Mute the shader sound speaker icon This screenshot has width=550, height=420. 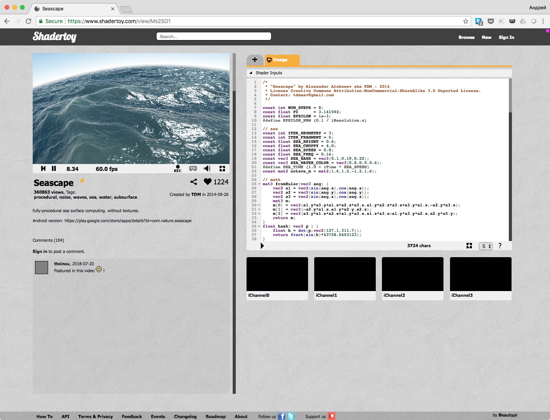[x=207, y=169]
